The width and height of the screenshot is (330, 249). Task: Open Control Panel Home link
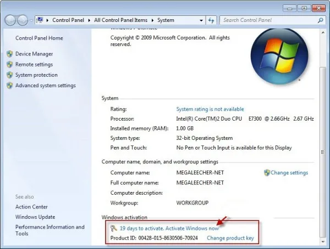point(39,38)
